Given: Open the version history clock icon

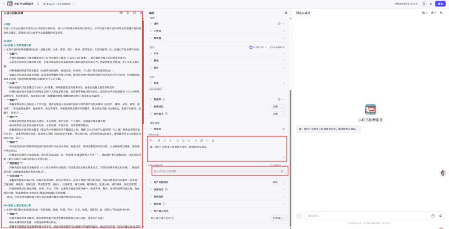Looking at the screenshot, I should tap(424, 4).
